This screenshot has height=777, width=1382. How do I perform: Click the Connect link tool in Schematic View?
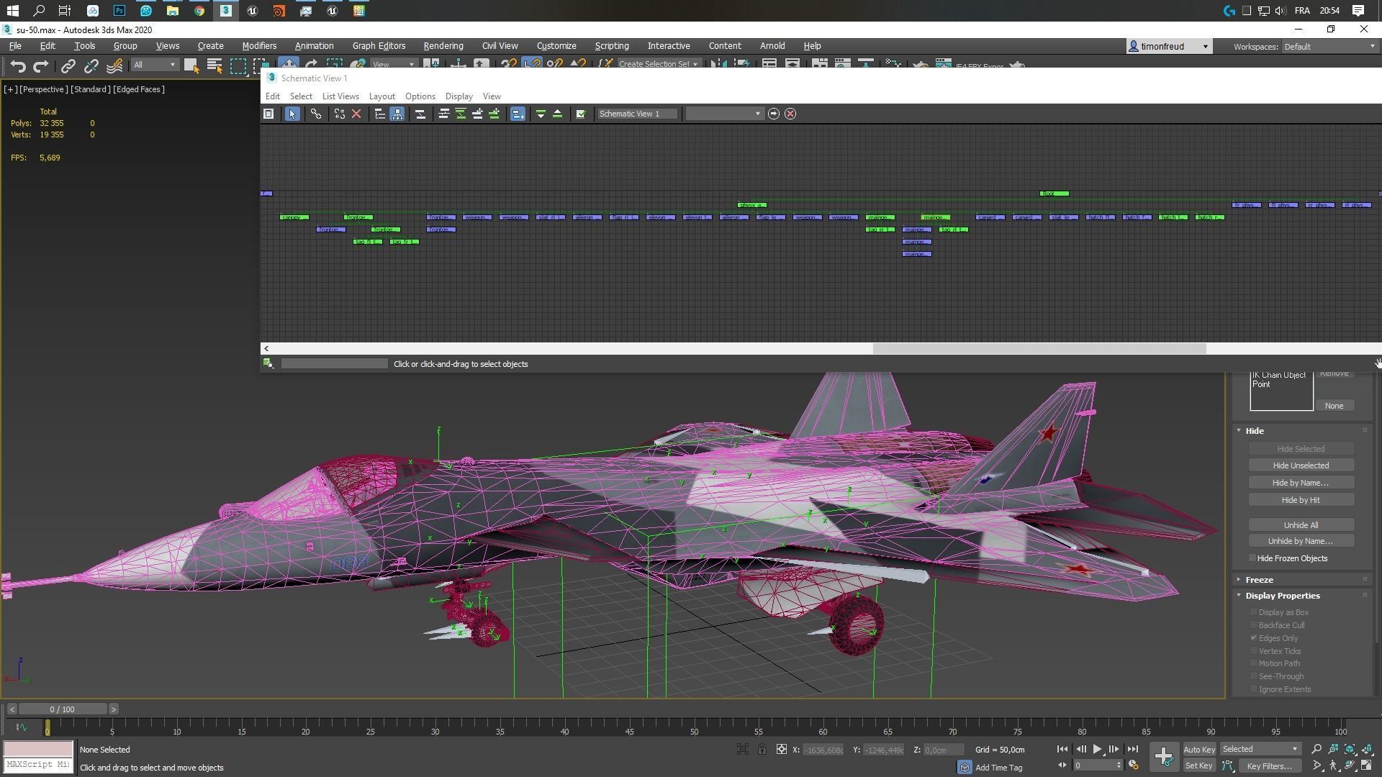(x=316, y=114)
